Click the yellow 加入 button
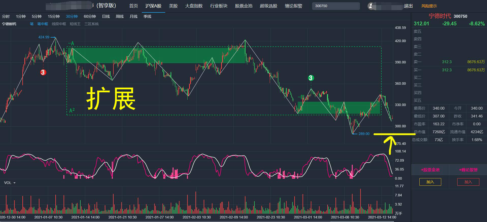Image resolution: width=487 pixels, height=222 pixels. [430, 182]
